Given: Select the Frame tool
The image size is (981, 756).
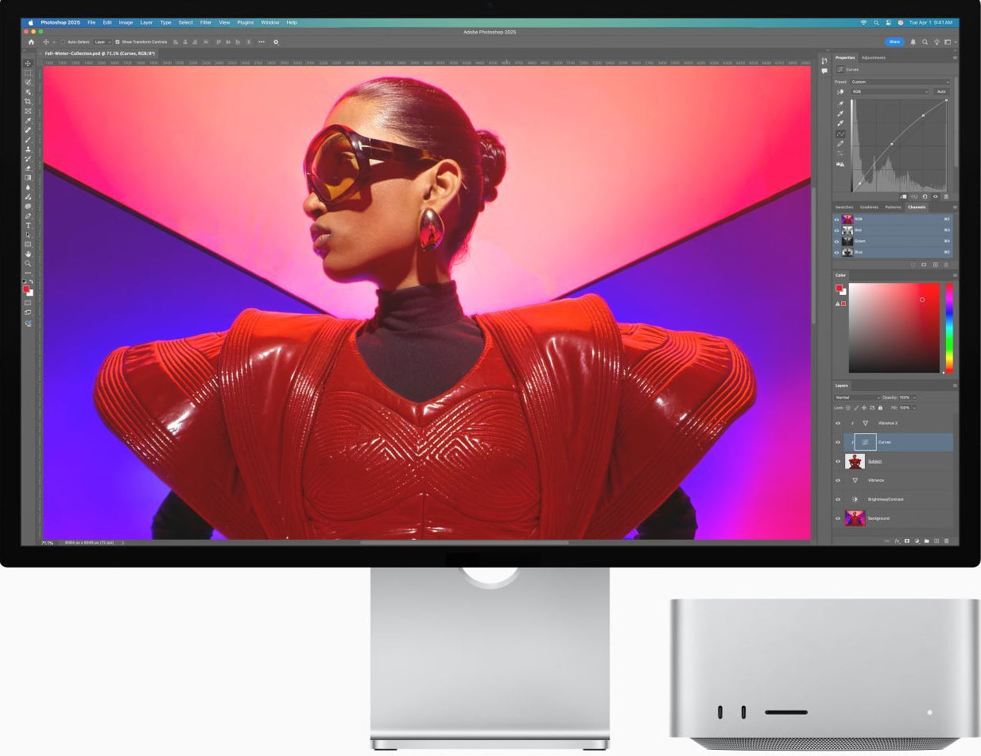Looking at the screenshot, I should [28, 111].
